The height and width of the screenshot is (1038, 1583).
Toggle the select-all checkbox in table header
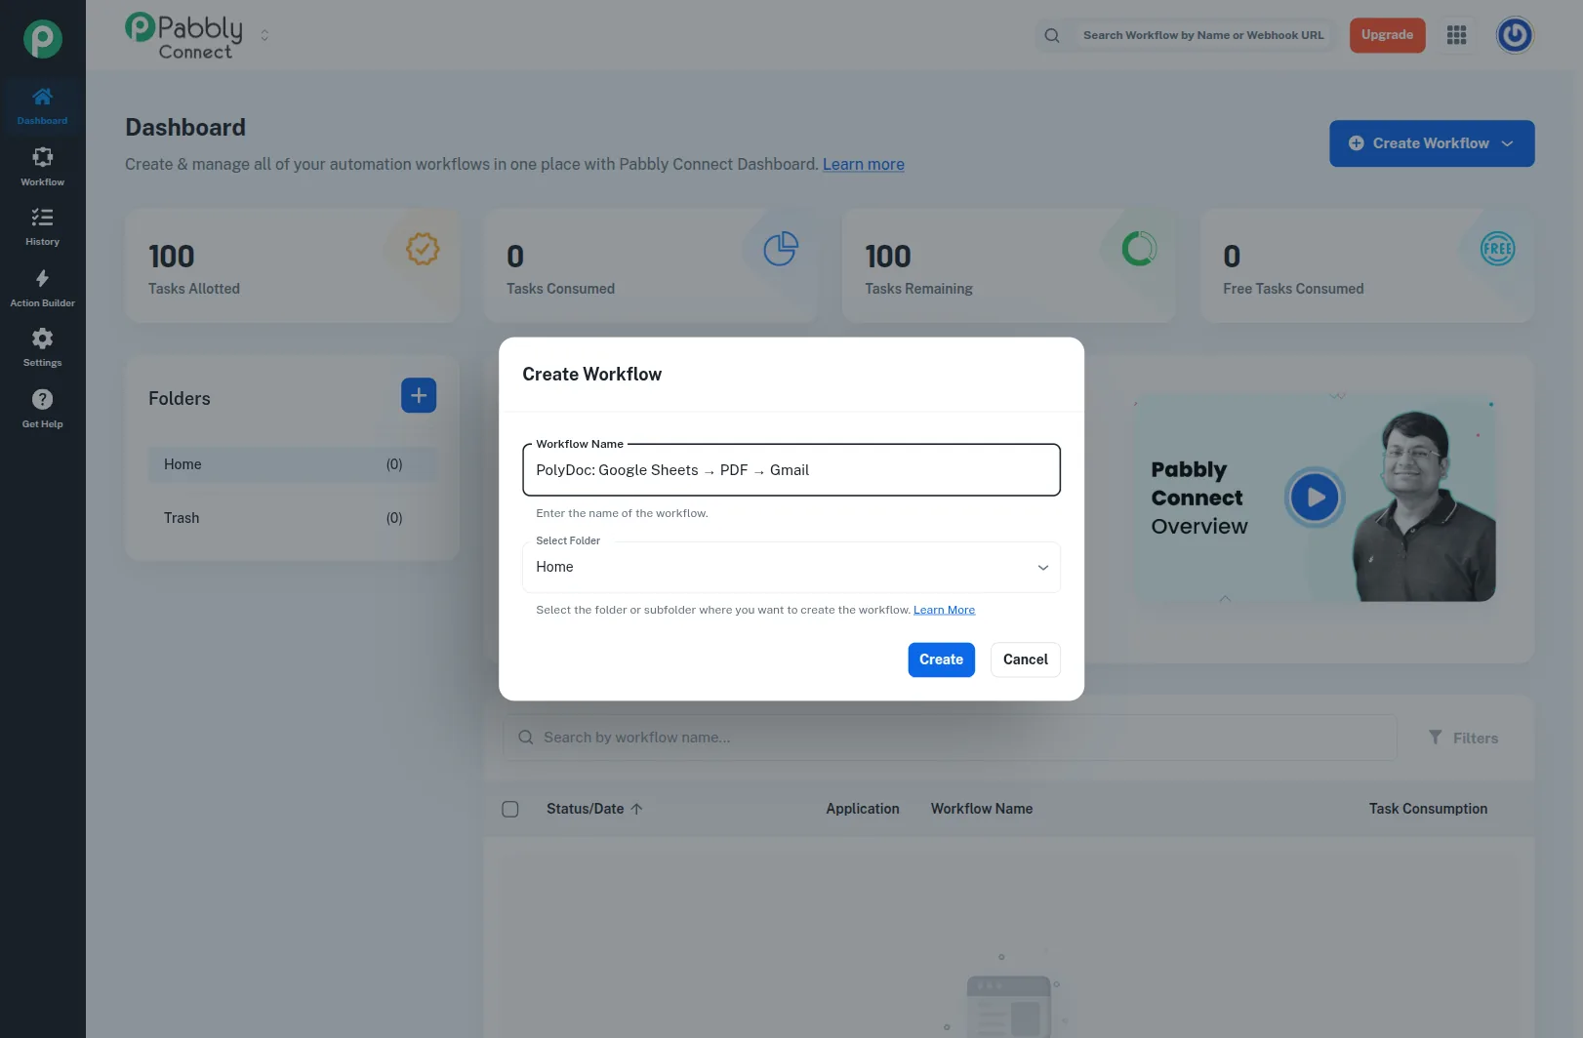(509, 809)
